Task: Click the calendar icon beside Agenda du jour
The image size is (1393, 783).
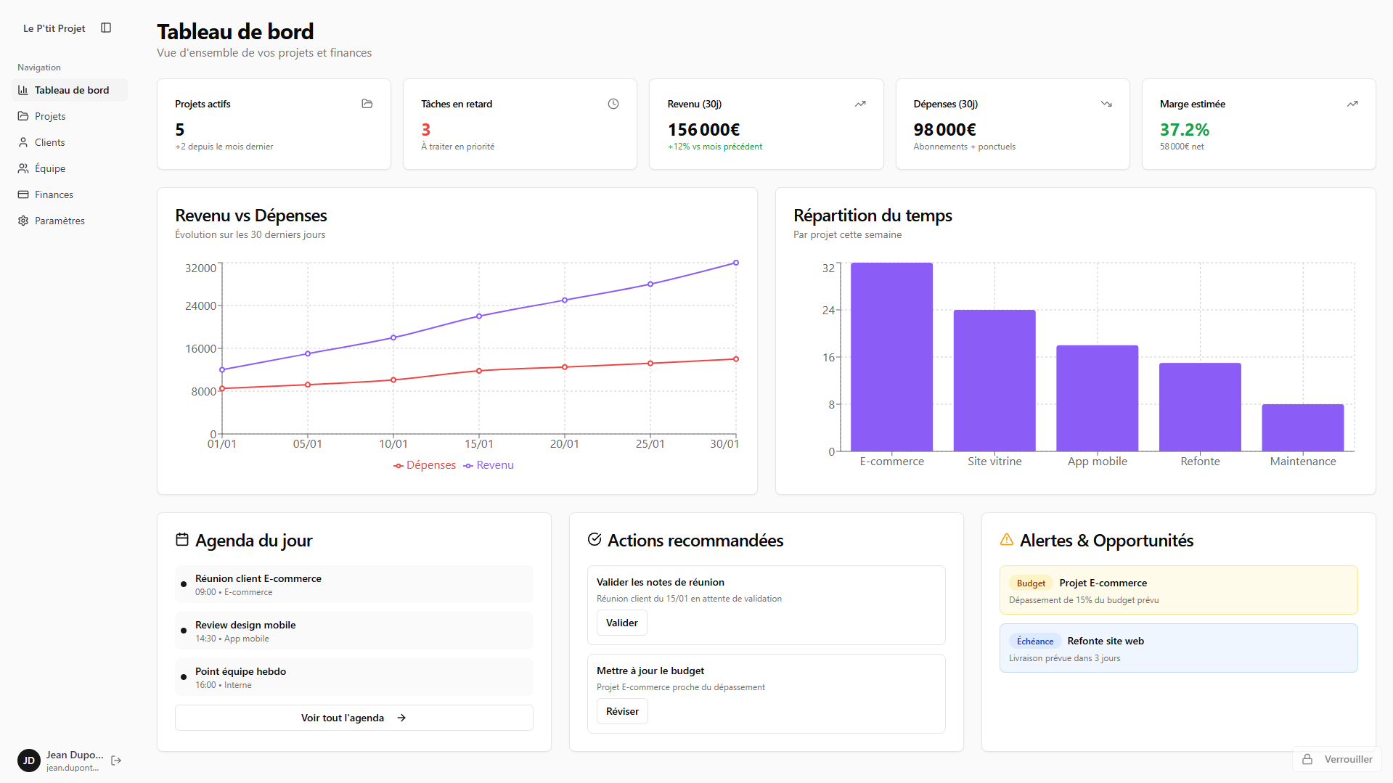Action: click(x=182, y=540)
